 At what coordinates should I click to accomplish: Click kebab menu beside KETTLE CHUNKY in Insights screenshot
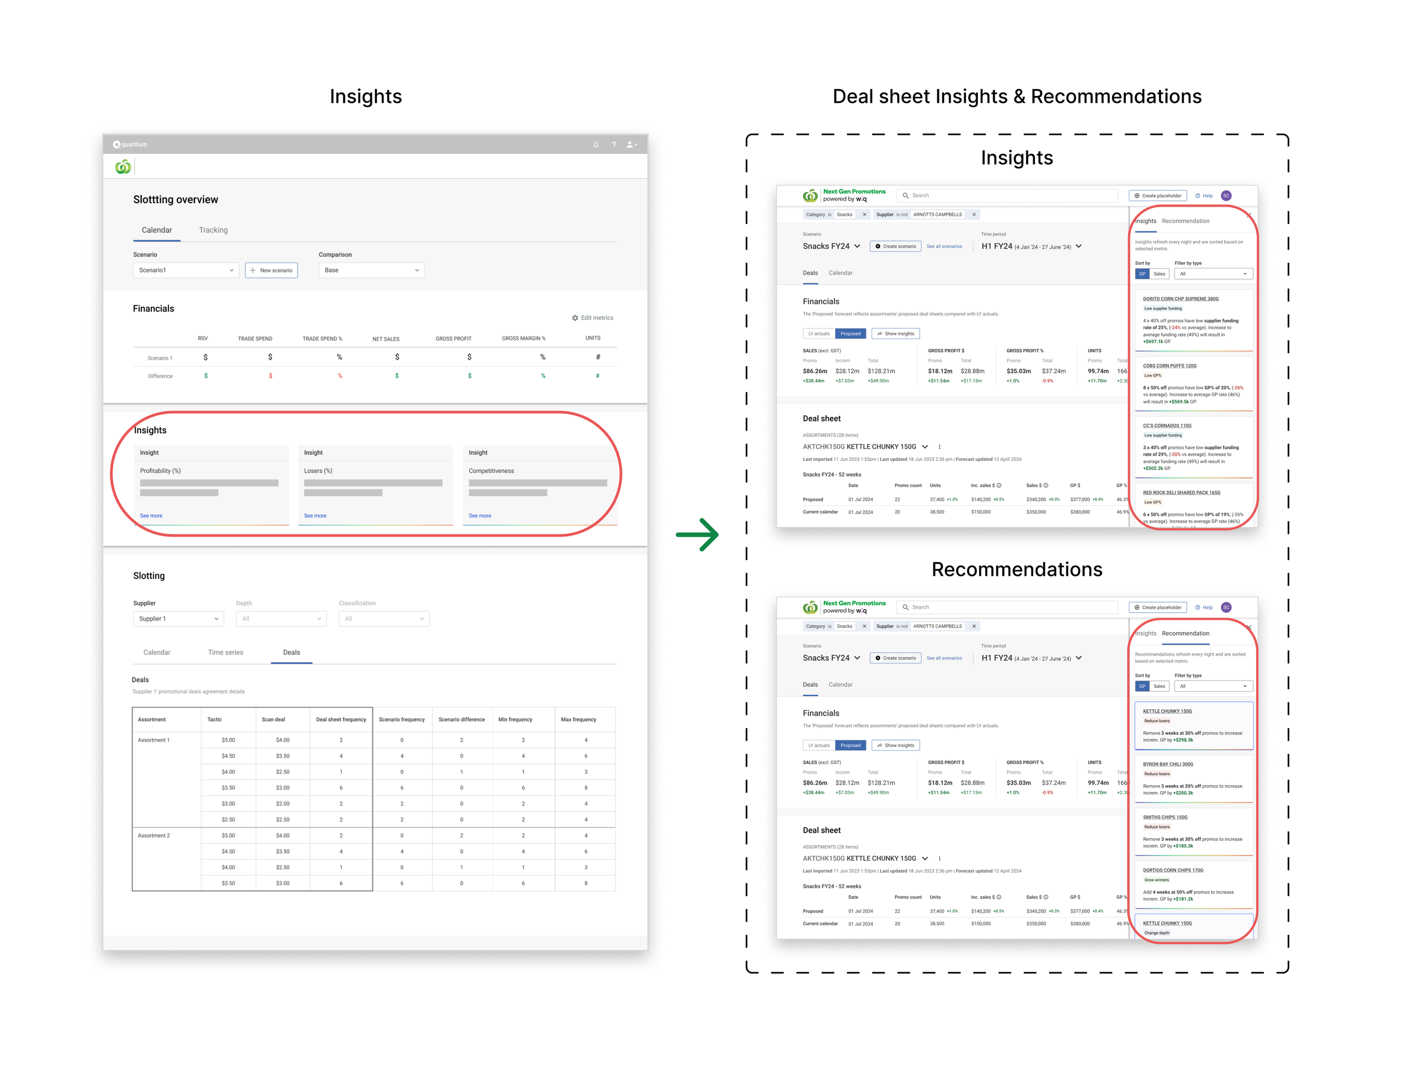point(939,447)
